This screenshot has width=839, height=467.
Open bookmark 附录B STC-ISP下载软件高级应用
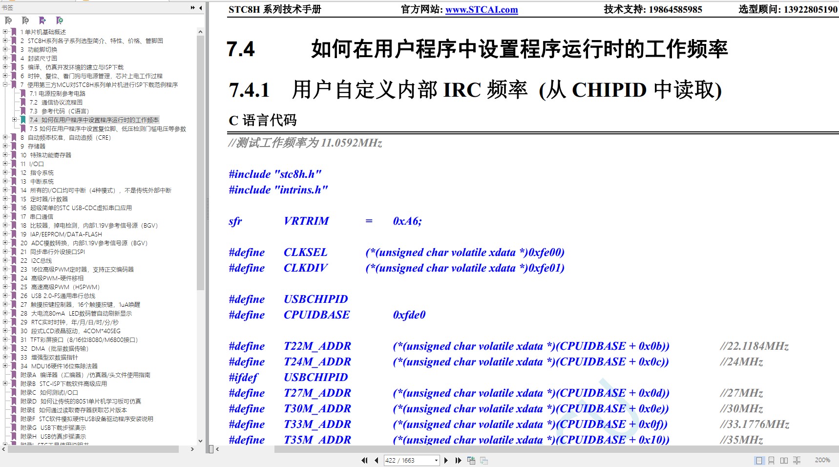[x=64, y=383]
